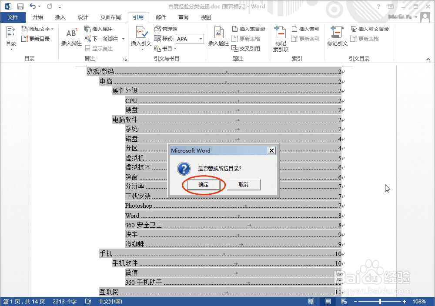This screenshot has height=306, width=435.
Task: Click the Undo arrow icon
Action: tap(33, 6)
